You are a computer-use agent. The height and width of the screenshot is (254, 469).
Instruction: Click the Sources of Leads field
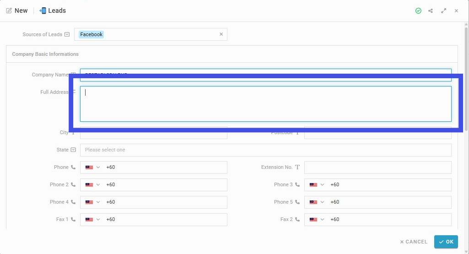tap(151, 34)
